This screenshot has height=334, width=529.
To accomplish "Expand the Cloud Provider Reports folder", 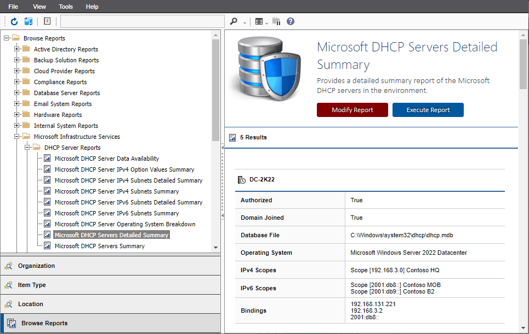I will tap(16, 71).
